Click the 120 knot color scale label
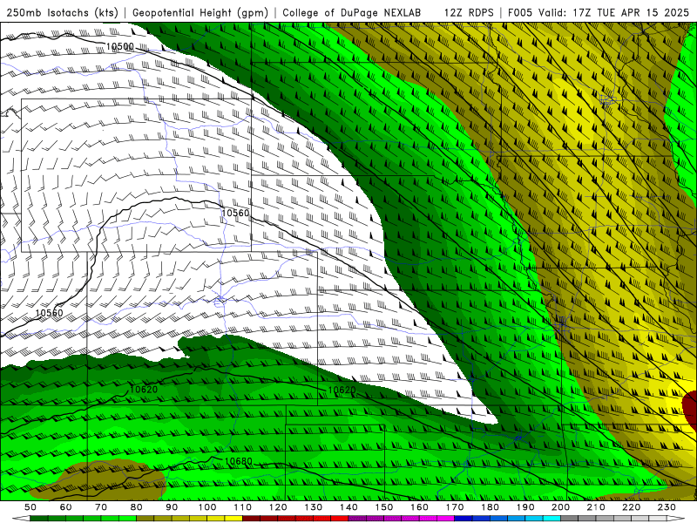 click(278, 507)
